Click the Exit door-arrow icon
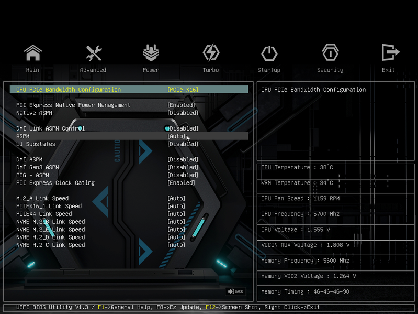Screen dimensions: 418x314 coord(390,52)
